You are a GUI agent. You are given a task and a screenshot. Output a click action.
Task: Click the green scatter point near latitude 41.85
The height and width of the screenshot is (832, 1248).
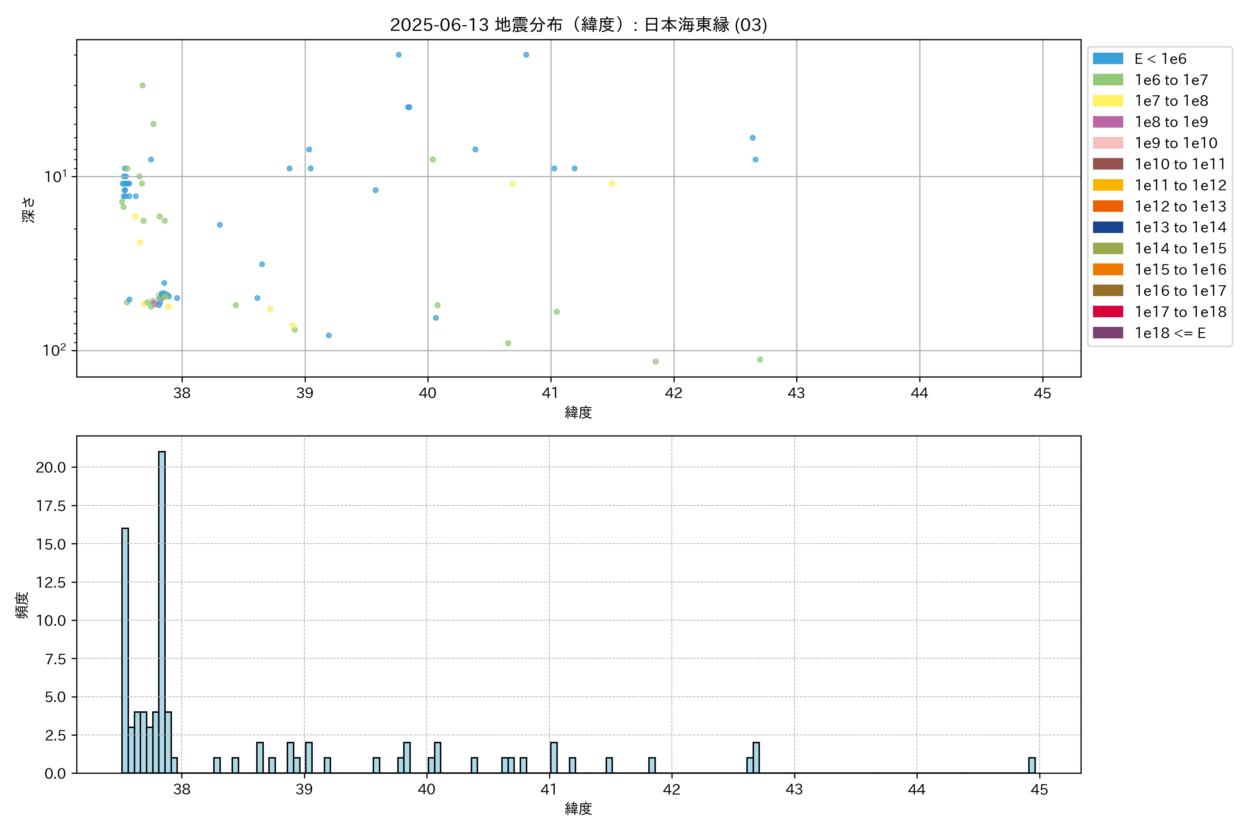click(x=655, y=361)
